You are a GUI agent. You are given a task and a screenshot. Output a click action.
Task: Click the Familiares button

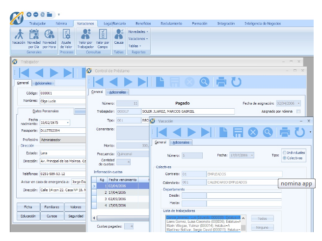tap(52, 207)
